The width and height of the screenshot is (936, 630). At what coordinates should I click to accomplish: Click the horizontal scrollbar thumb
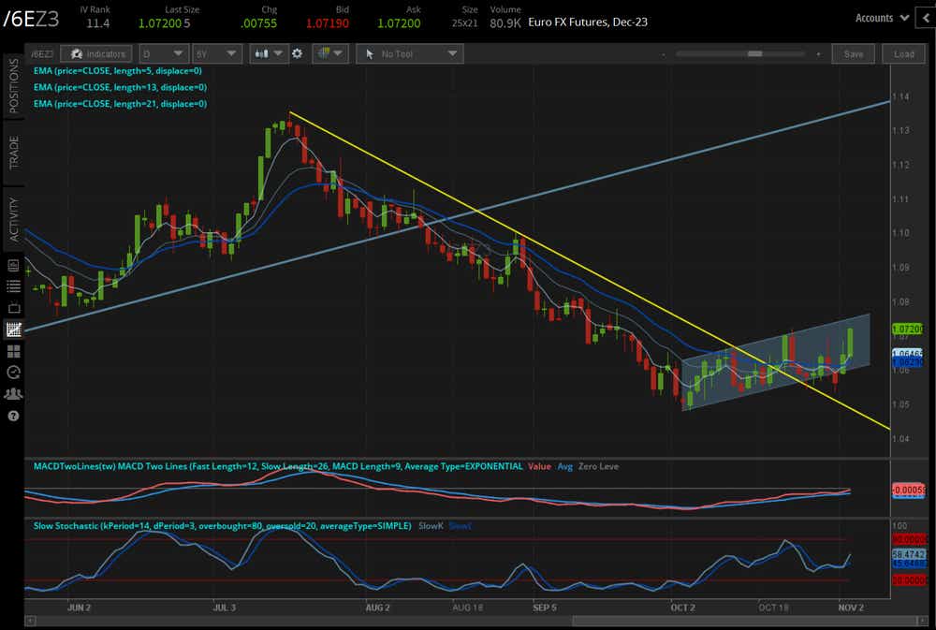(x=744, y=621)
